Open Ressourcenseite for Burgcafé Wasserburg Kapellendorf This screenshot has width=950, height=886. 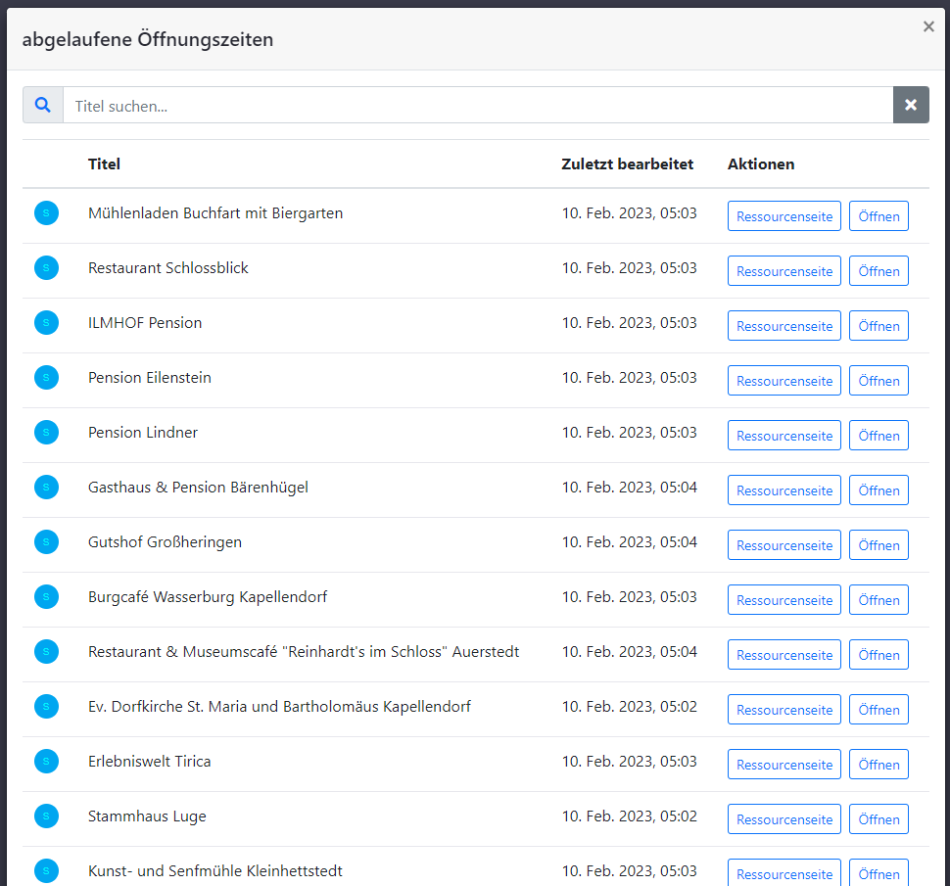pos(784,599)
